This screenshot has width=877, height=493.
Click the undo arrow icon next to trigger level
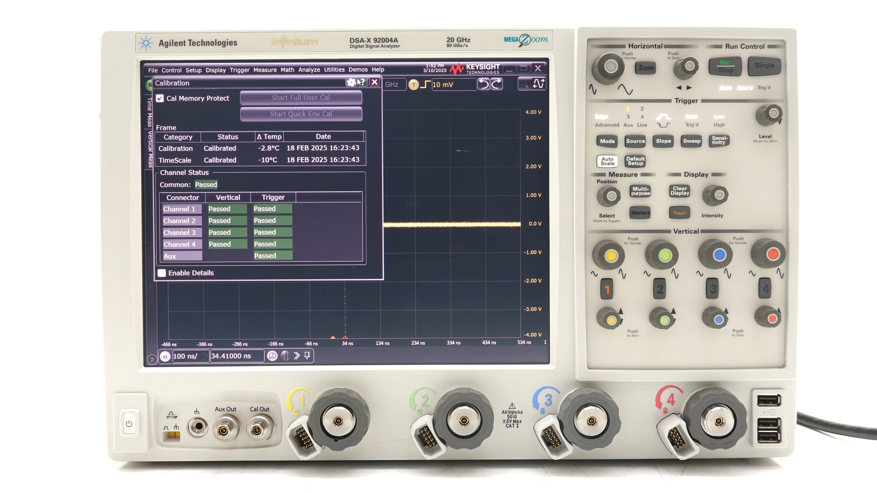click(484, 84)
